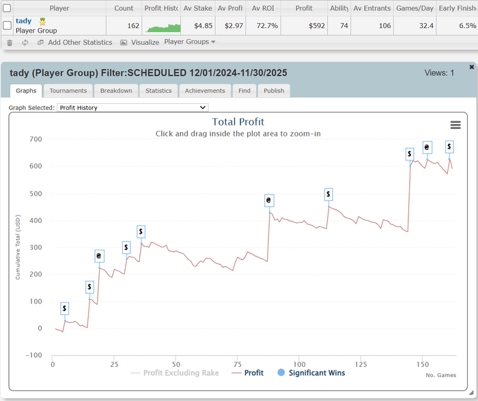The image size is (478, 401).
Task: Click the trash delete icon in the toolbar
Action: 10,43
